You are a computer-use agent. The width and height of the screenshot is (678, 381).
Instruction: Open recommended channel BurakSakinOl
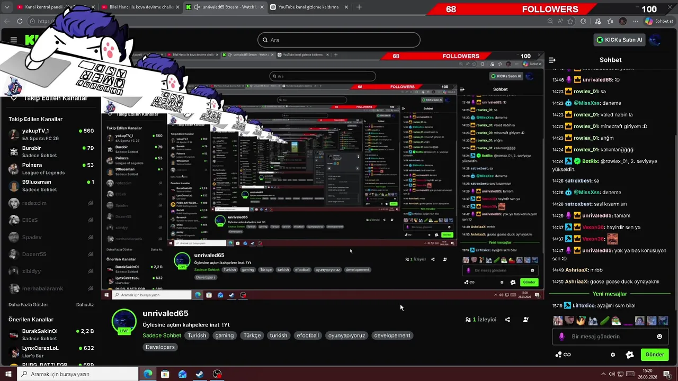(51, 334)
